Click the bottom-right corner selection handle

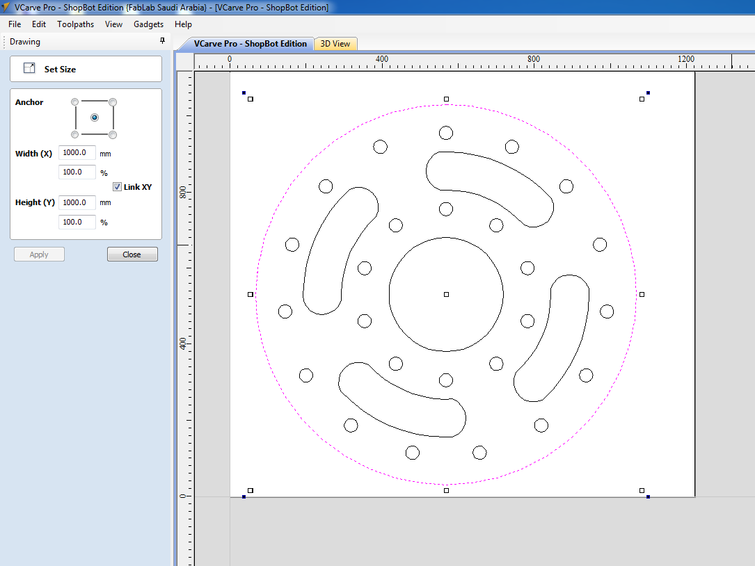(x=642, y=490)
